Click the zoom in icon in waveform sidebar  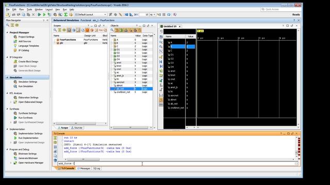pyautogui.click(x=161, y=42)
